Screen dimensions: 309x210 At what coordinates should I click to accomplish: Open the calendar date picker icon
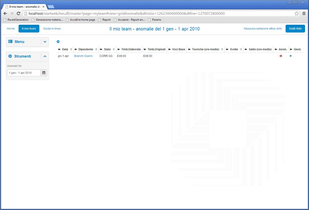tap(44, 73)
